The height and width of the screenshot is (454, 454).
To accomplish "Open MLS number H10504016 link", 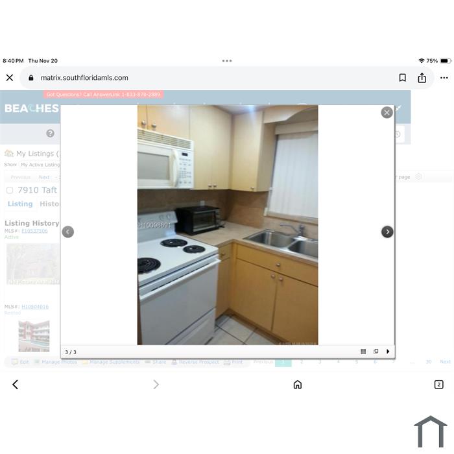I will point(35,307).
